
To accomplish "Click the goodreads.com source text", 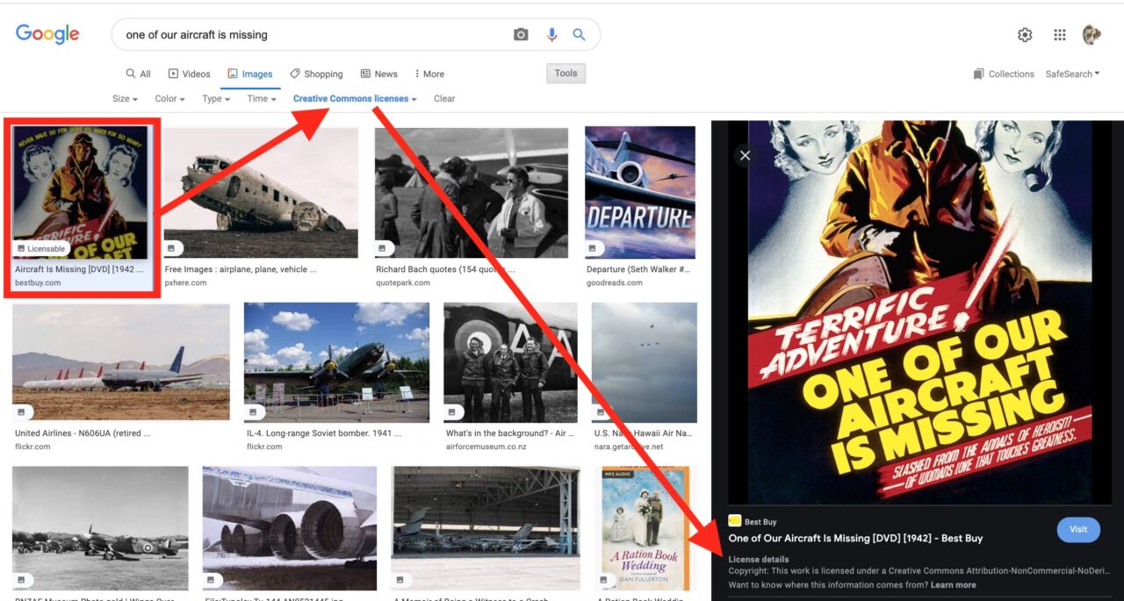I will click(x=615, y=283).
